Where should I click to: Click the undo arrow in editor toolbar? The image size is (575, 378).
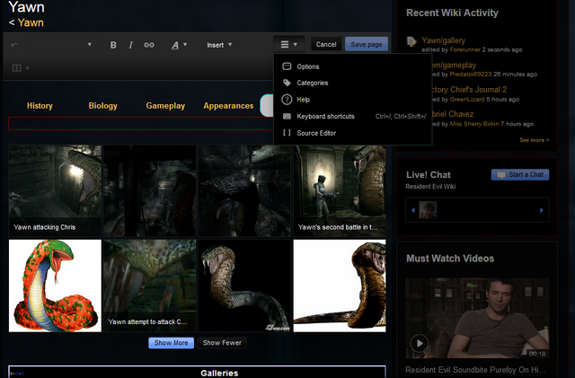point(15,45)
